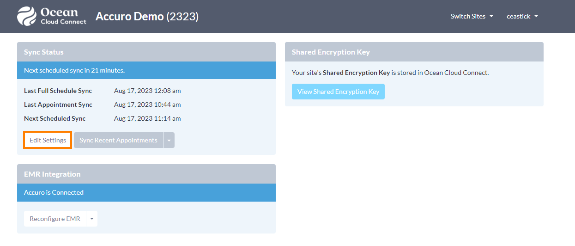The height and width of the screenshot is (246, 575).
Task: Click the caret next to Switch Sites
Action: coord(491,16)
